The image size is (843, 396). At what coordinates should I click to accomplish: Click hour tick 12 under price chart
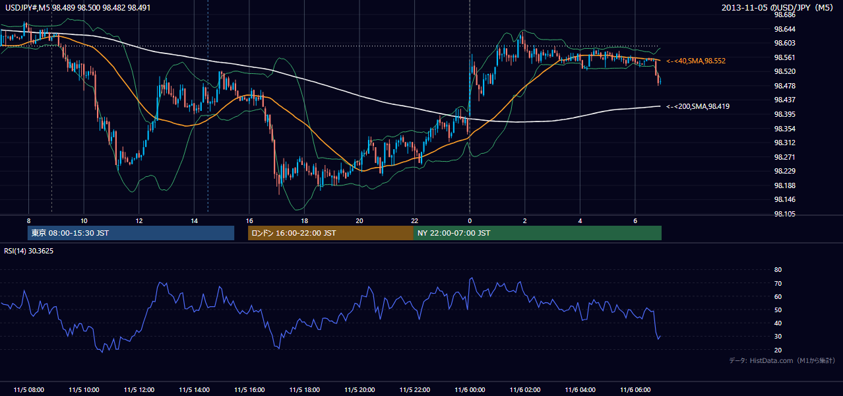click(x=139, y=220)
